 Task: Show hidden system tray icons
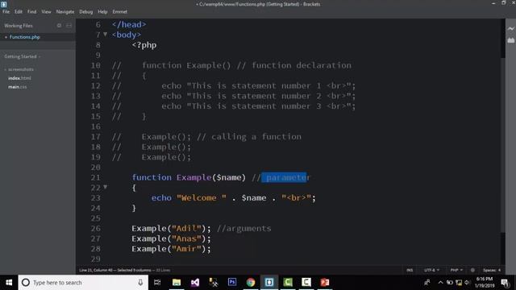(441, 283)
